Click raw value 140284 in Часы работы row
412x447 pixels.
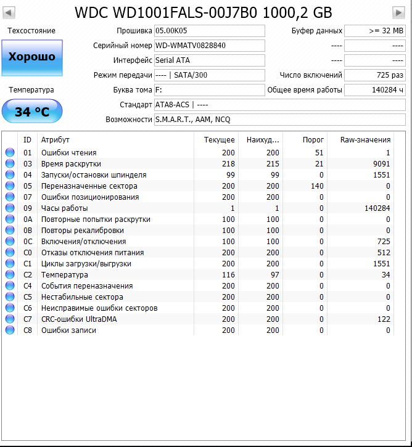click(x=377, y=208)
